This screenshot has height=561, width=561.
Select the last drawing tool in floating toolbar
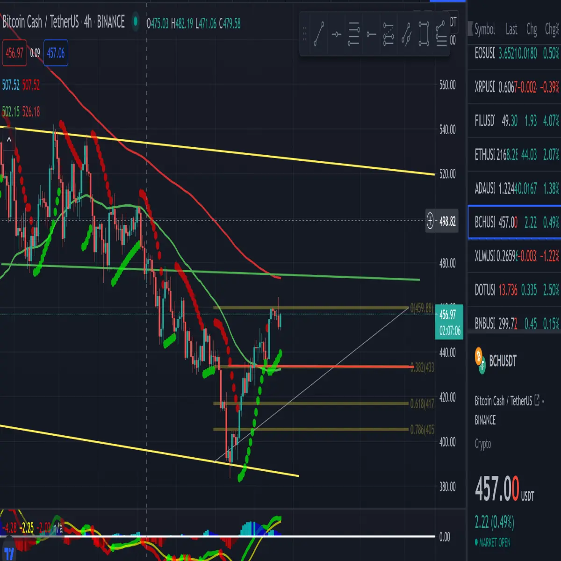pyautogui.click(x=441, y=34)
